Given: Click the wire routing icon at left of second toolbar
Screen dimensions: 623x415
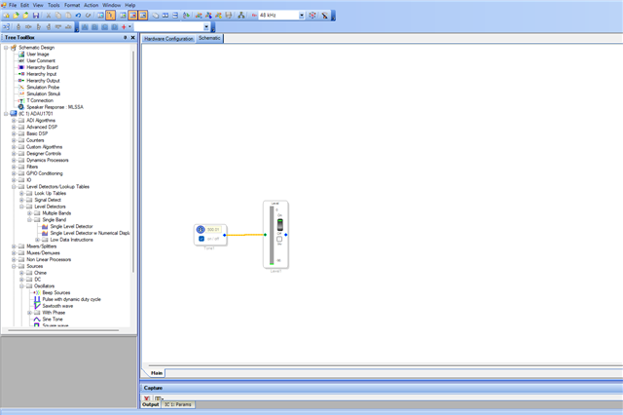Looking at the screenshot, I should pos(7,27).
